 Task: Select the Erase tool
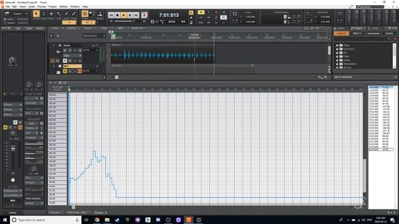coord(74,14)
